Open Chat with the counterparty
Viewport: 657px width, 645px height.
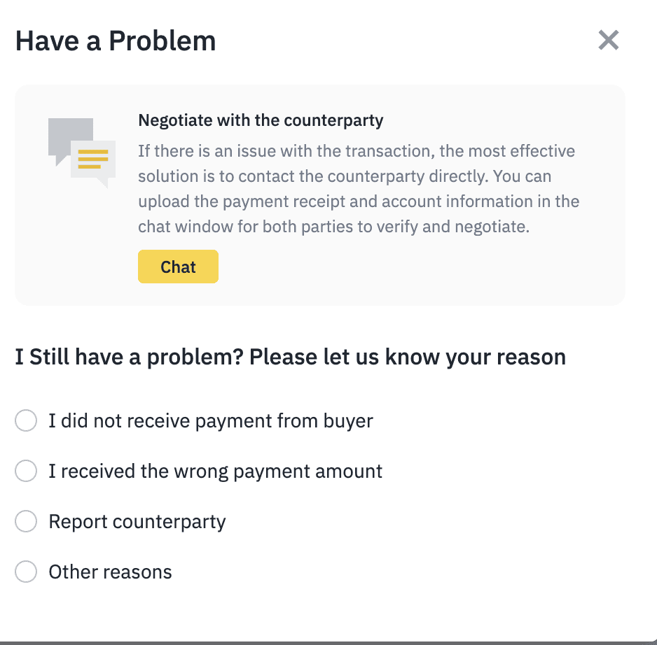tap(178, 267)
